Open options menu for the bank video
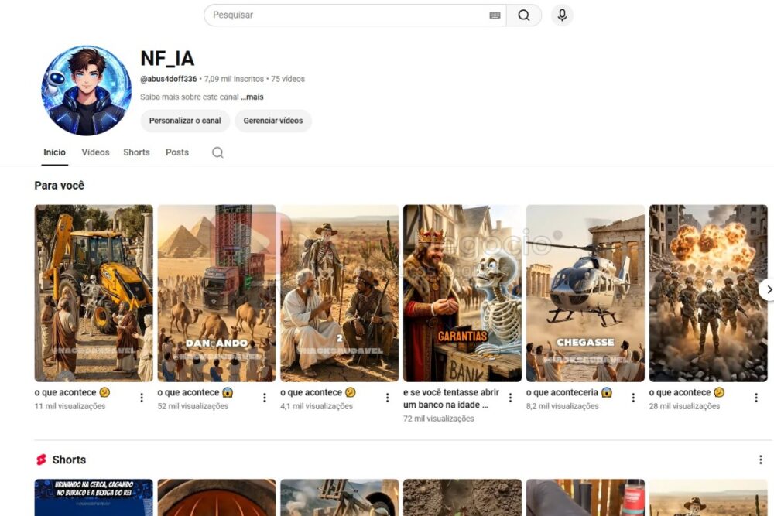Image resolution: width=774 pixels, height=516 pixels. [510, 398]
